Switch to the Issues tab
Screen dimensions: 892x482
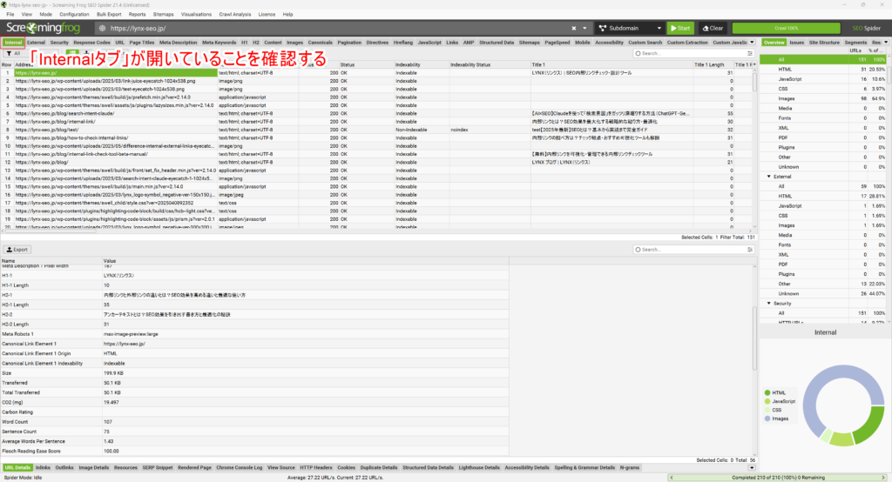pos(797,42)
